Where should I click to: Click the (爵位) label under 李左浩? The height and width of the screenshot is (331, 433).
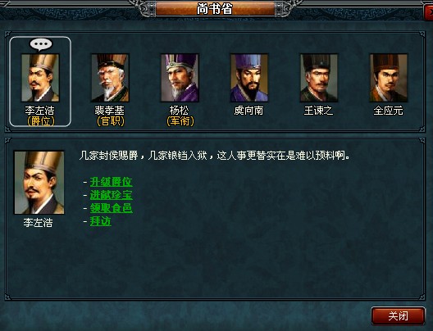point(41,121)
